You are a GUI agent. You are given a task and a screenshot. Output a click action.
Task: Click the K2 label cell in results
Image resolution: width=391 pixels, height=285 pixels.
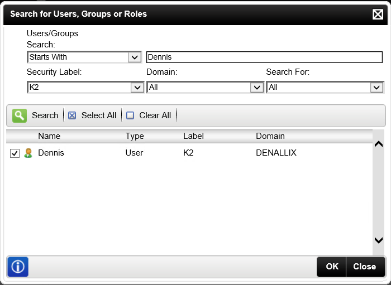pyautogui.click(x=188, y=153)
